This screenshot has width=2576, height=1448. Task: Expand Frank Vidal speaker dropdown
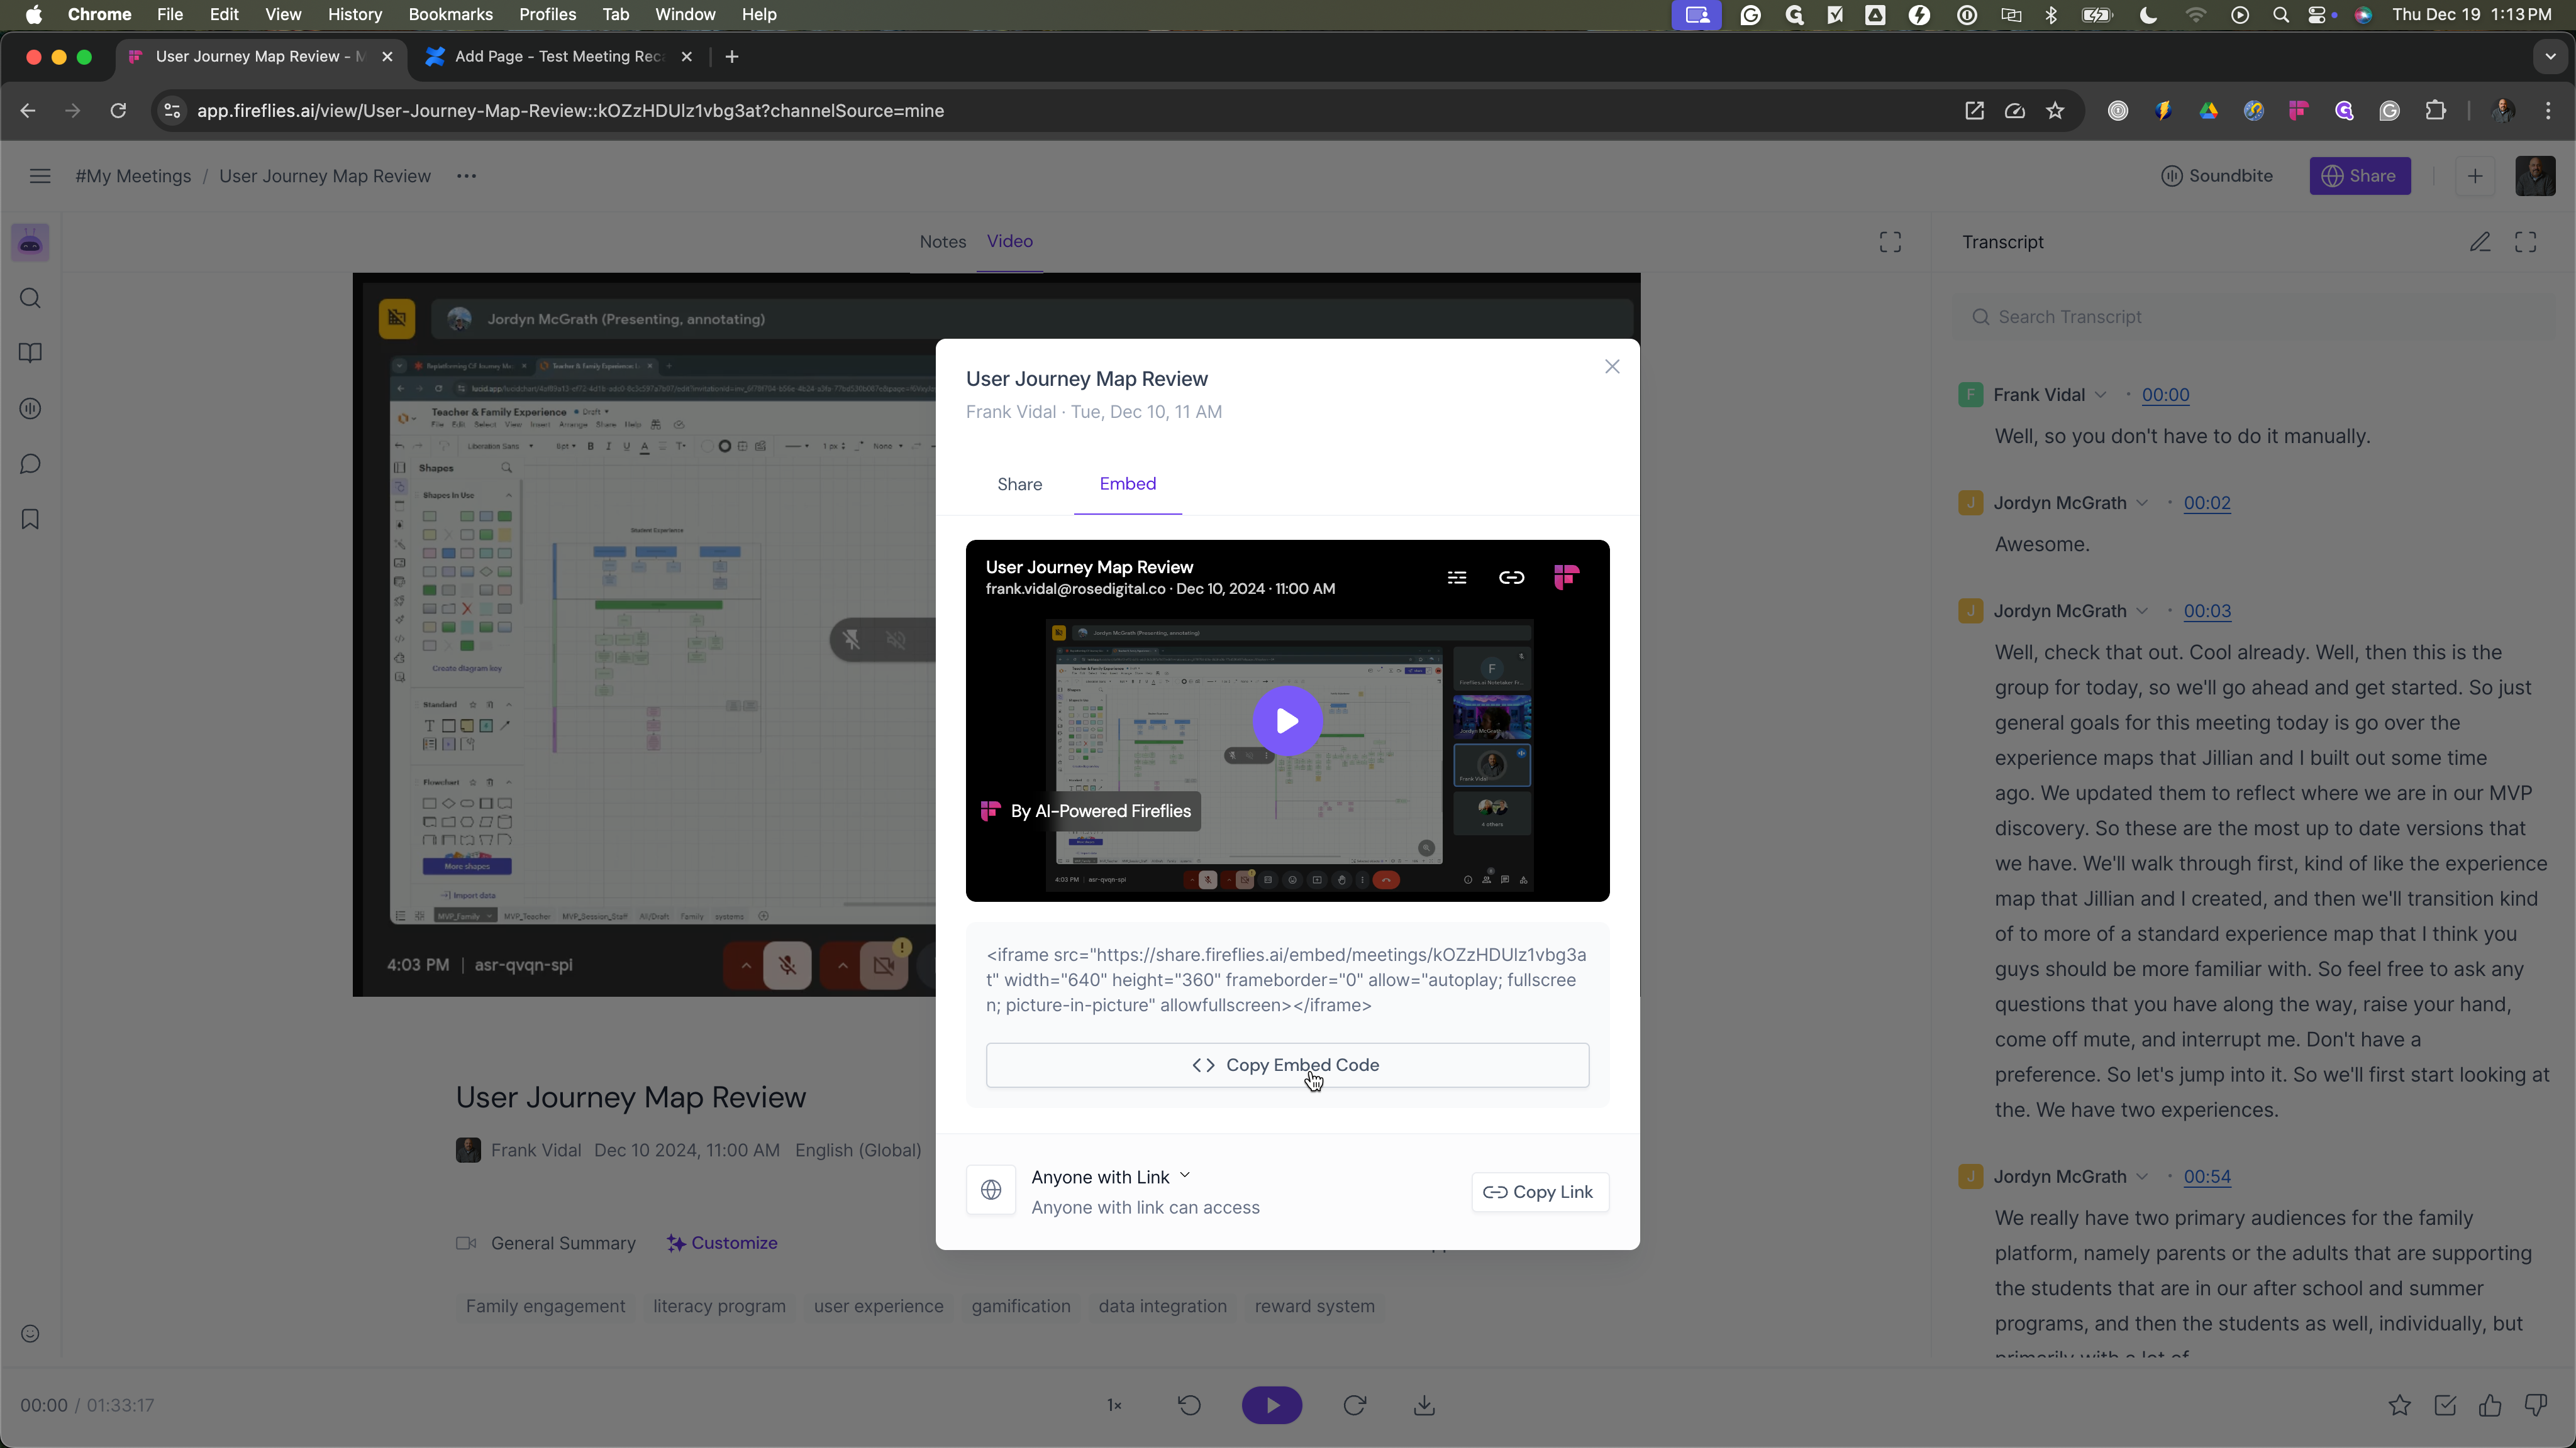(x=2100, y=395)
